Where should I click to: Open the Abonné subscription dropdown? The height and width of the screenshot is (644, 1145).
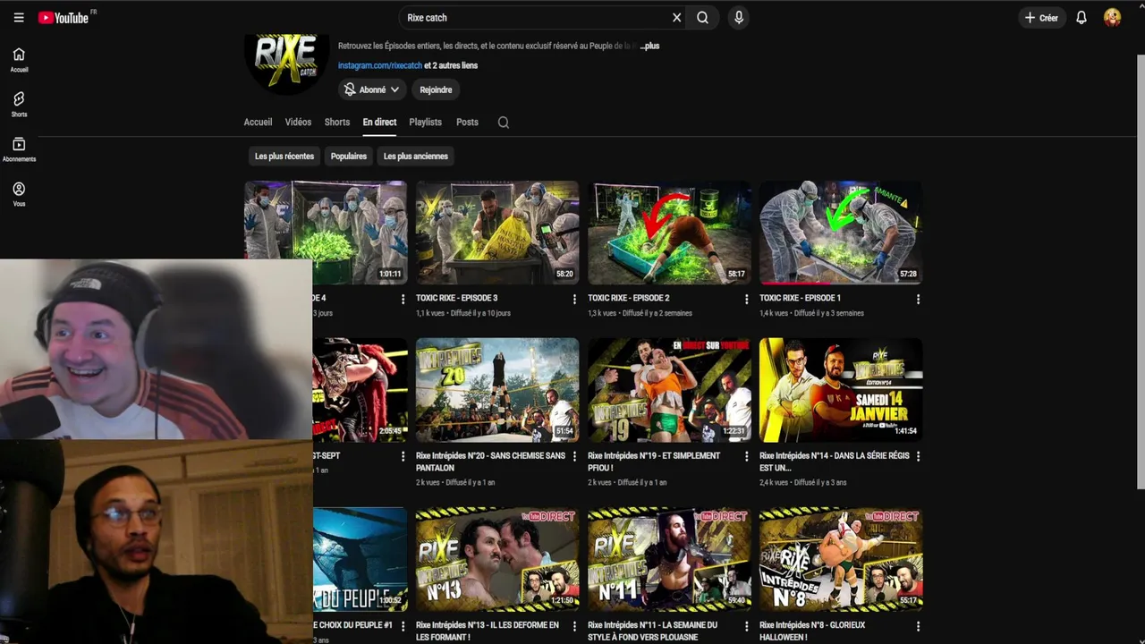[372, 89]
